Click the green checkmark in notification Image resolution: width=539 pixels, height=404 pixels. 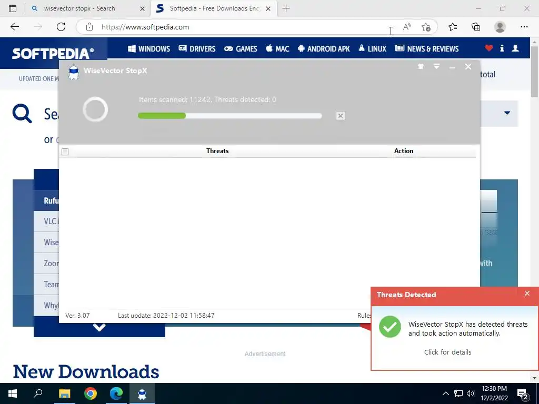coord(390,327)
